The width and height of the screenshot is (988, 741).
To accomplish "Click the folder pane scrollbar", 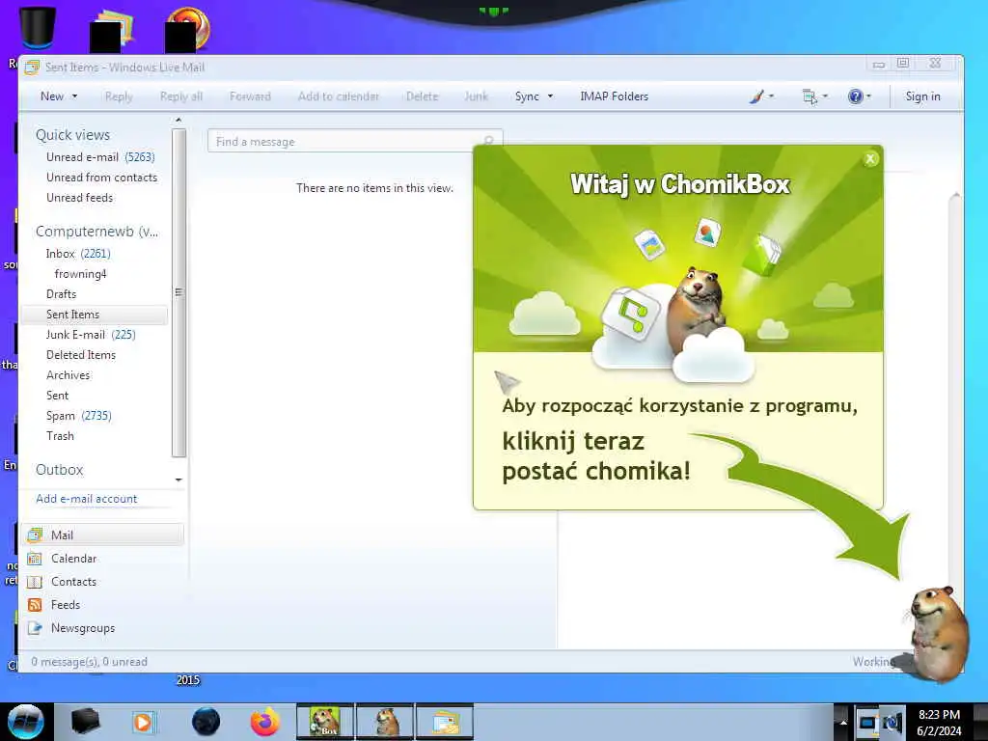I will point(178,292).
